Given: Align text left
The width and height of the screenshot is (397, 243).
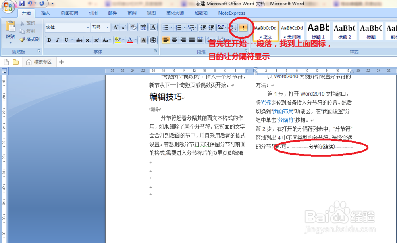Looking at the screenshot, I should pos(166,40).
